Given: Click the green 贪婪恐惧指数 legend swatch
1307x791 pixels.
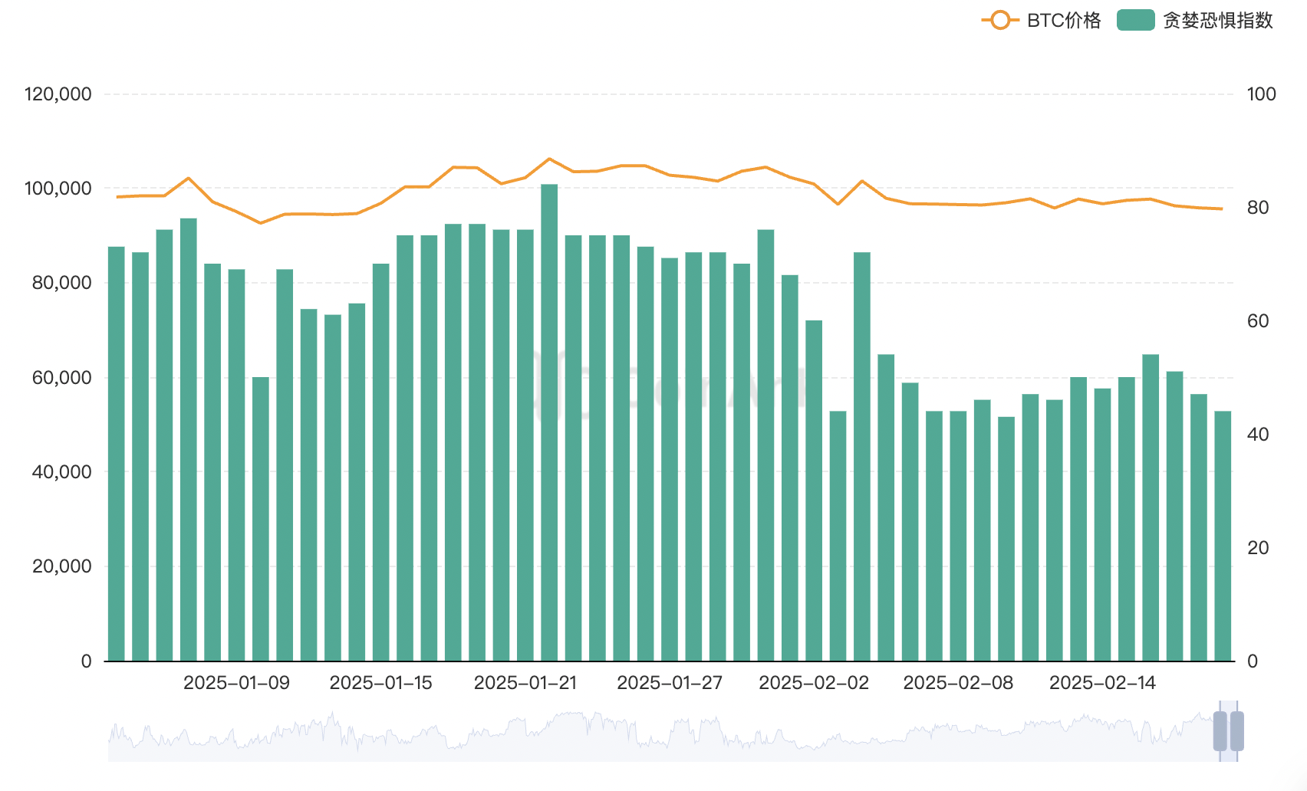Looking at the screenshot, I should pos(1135,21).
